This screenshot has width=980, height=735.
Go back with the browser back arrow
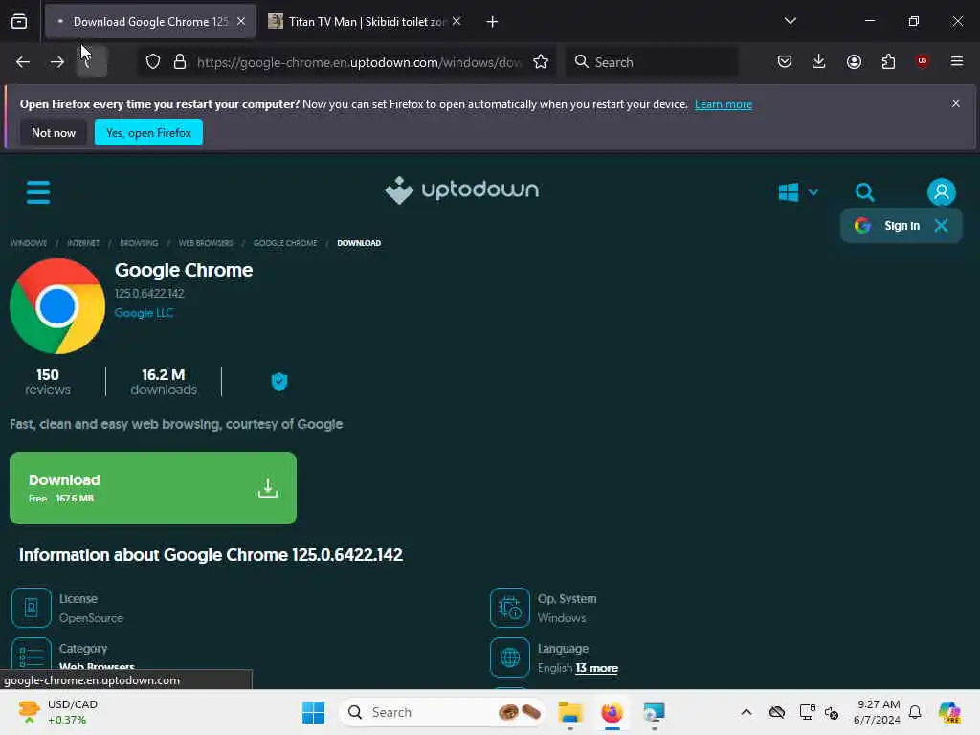pyautogui.click(x=23, y=62)
